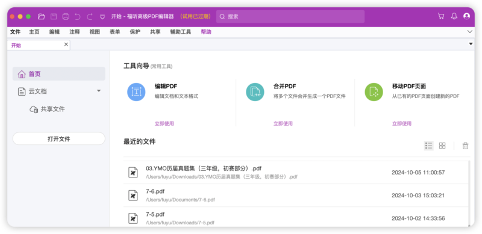
Task: Click 立即使用 under 编辑PDF
Action: [164, 123]
